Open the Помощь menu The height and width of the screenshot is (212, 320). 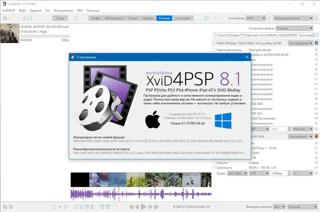pos(93,10)
